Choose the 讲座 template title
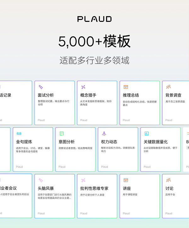 127,189
